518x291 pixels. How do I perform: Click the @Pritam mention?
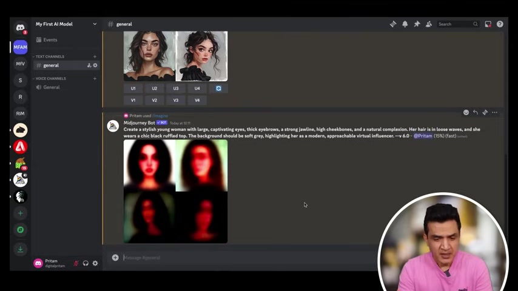pyautogui.click(x=423, y=136)
